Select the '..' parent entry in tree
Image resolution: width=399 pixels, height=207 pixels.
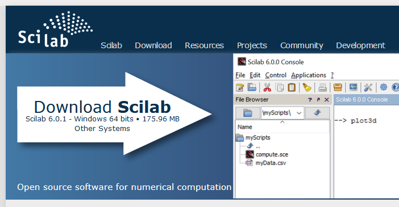[253, 146]
